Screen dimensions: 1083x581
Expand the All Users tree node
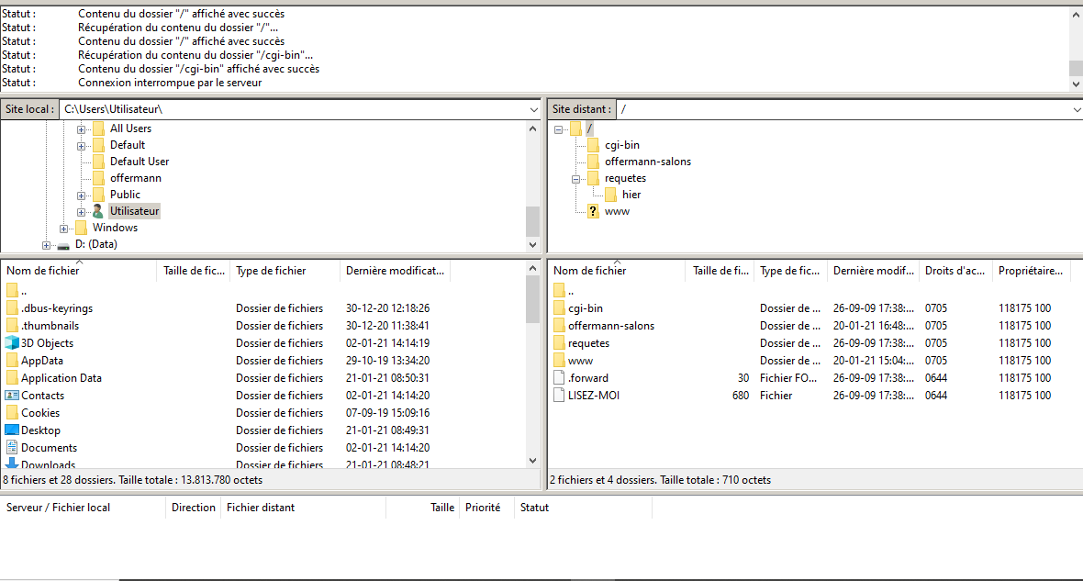(81, 128)
